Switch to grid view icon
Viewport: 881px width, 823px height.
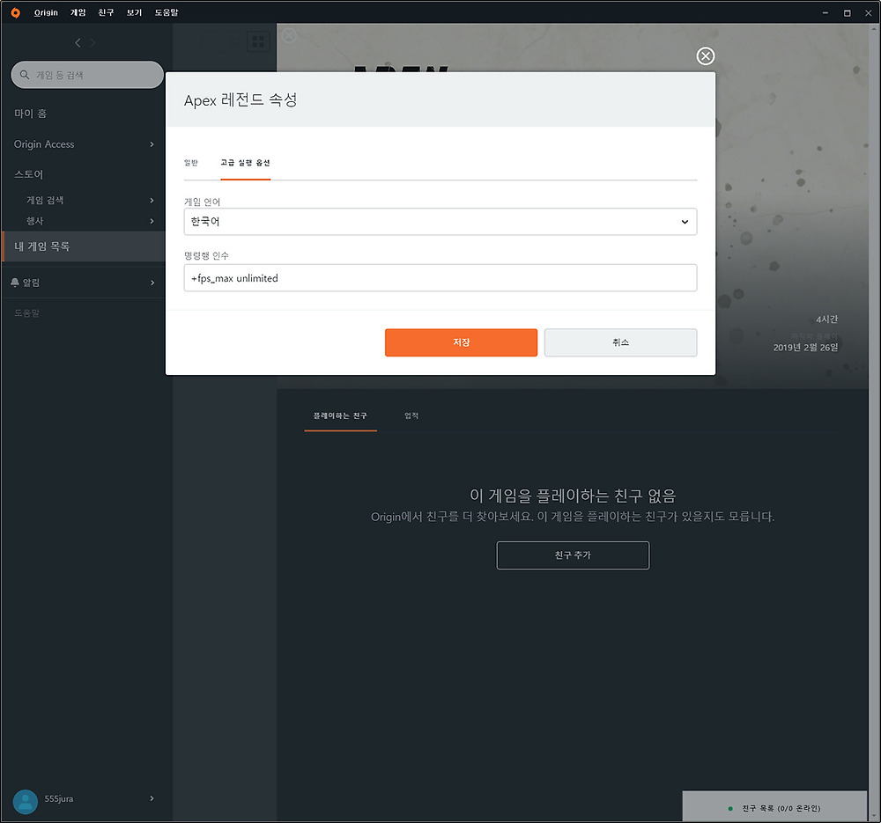[x=258, y=41]
